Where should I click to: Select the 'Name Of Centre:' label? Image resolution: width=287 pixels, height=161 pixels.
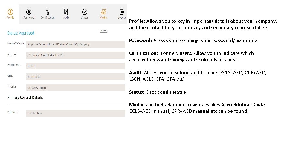point(16,44)
